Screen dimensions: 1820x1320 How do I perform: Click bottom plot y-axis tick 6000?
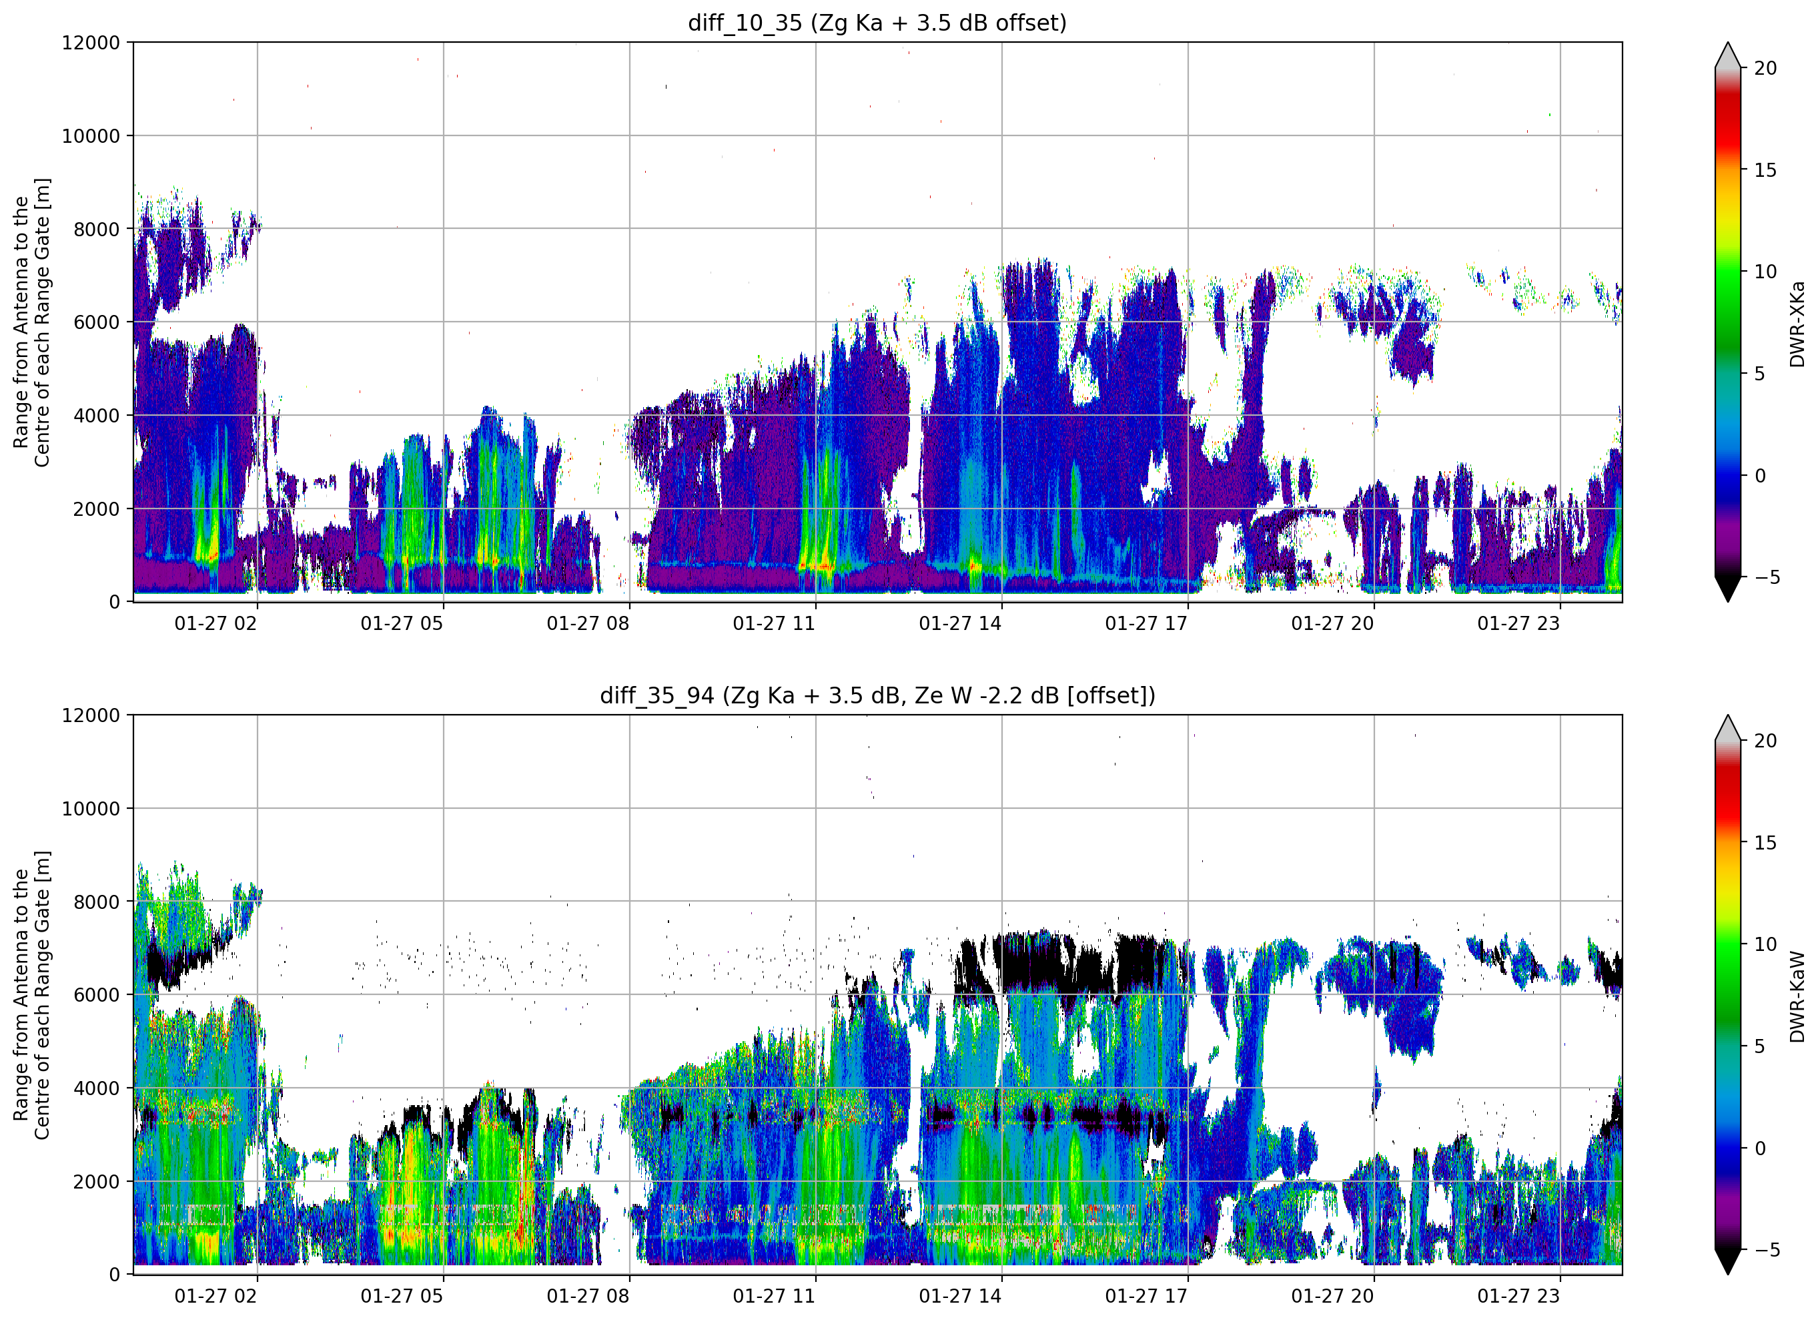point(97,995)
